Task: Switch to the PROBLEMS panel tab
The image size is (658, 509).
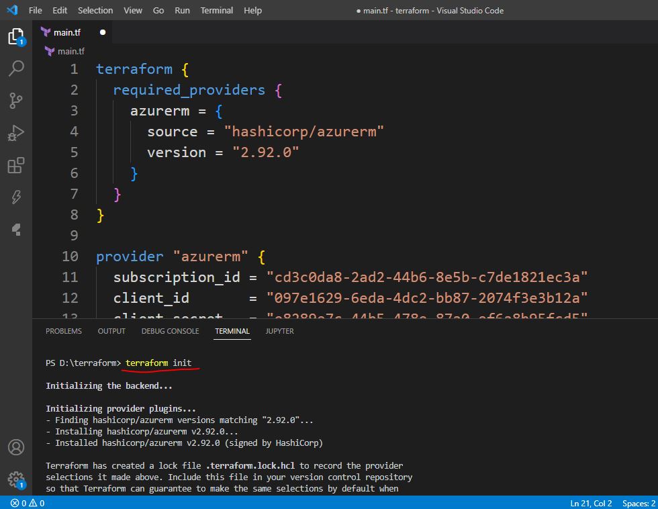Action: pos(64,331)
